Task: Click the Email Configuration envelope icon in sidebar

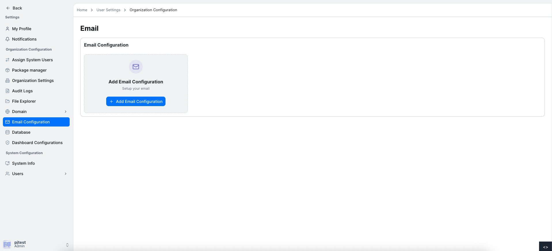Action: pyautogui.click(x=7, y=122)
